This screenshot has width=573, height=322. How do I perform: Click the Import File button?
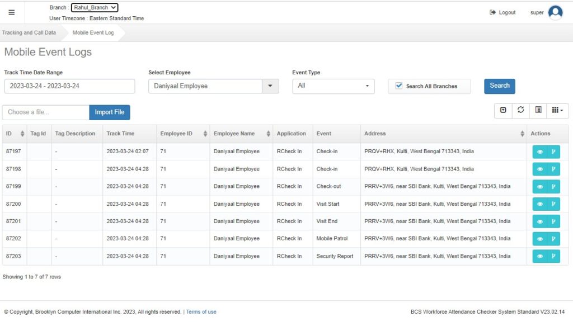click(x=110, y=112)
